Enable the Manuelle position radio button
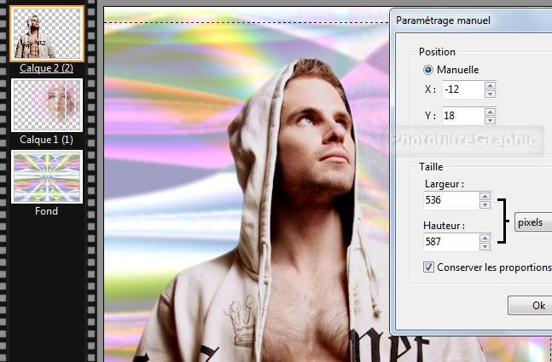This screenshot has height=362, width=552. pos(428,70)
